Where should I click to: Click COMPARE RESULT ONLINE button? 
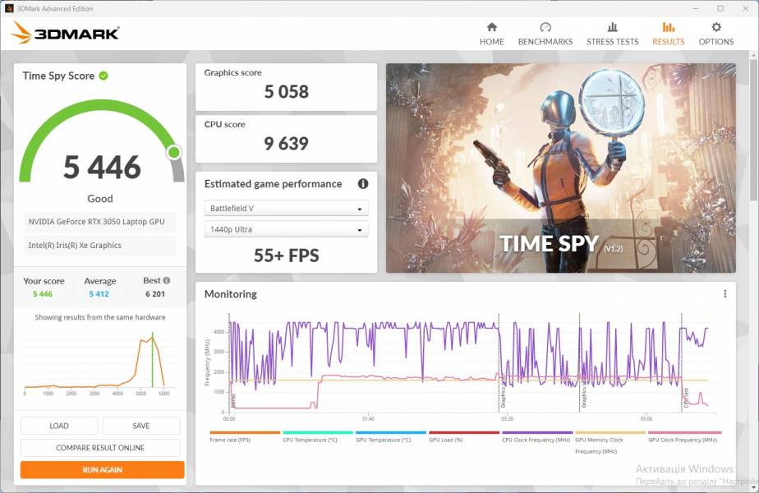(x=100, y=448)
